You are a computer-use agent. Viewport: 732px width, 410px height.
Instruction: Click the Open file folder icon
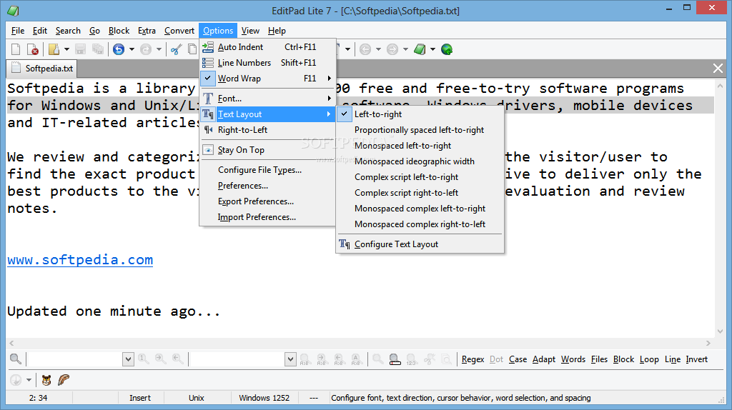(x=54, y=49)
